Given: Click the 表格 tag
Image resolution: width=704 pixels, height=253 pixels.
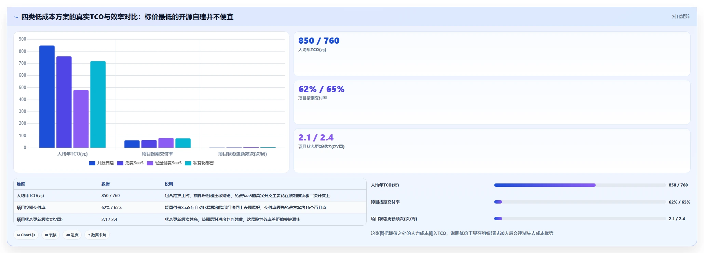Looking at the screenshot, I should coord(51,235).
